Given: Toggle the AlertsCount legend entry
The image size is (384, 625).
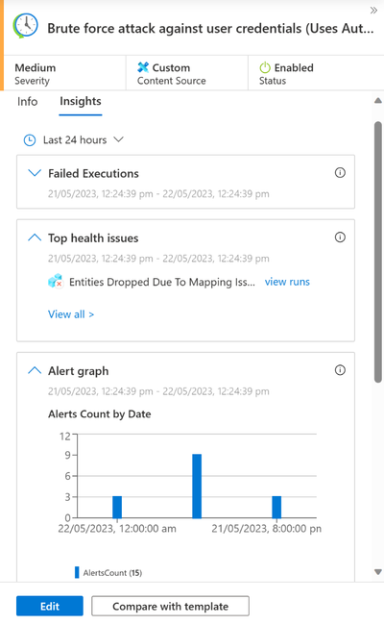Looking at the screenshot, I should tap(108, 573).
